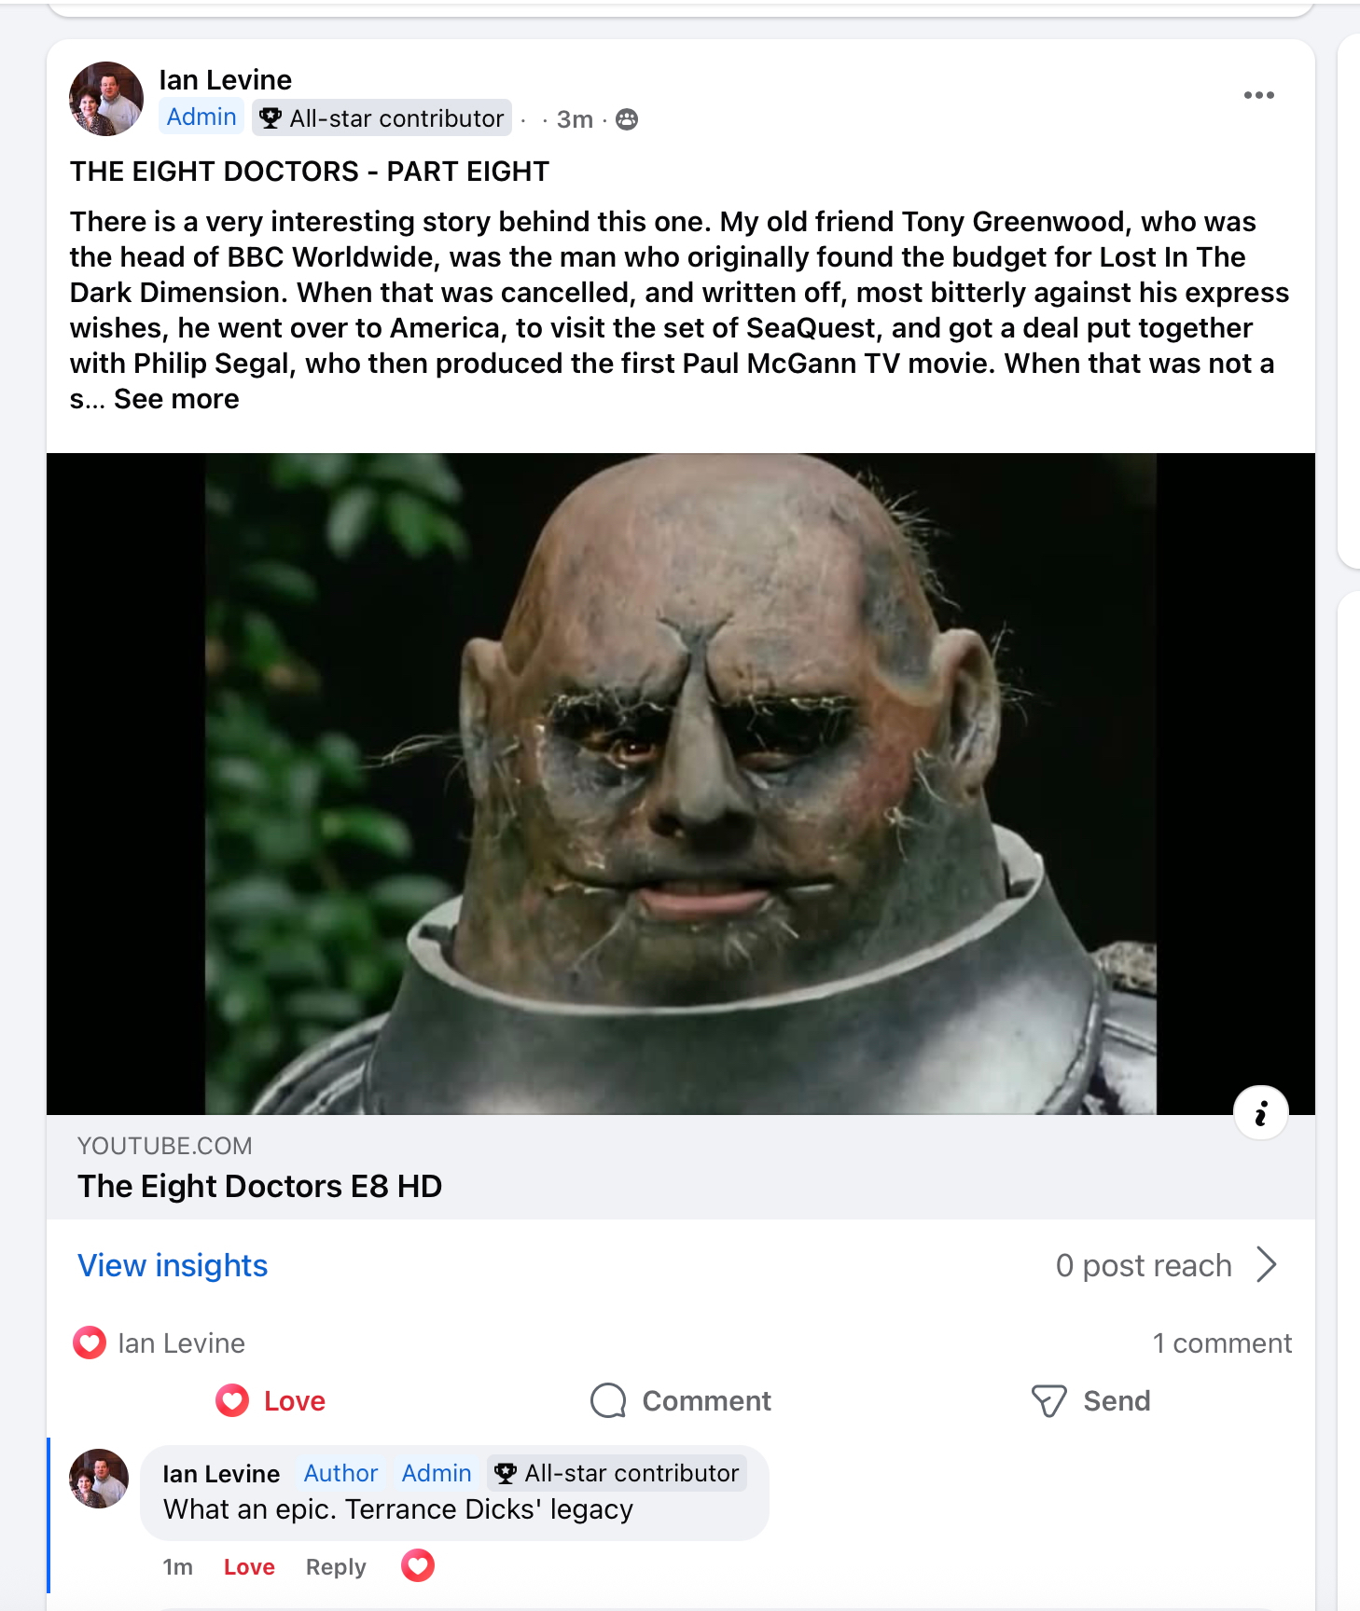Click the heart reaction on the comment
Screen dimensions: 1360x1611
pos(418,1565)
